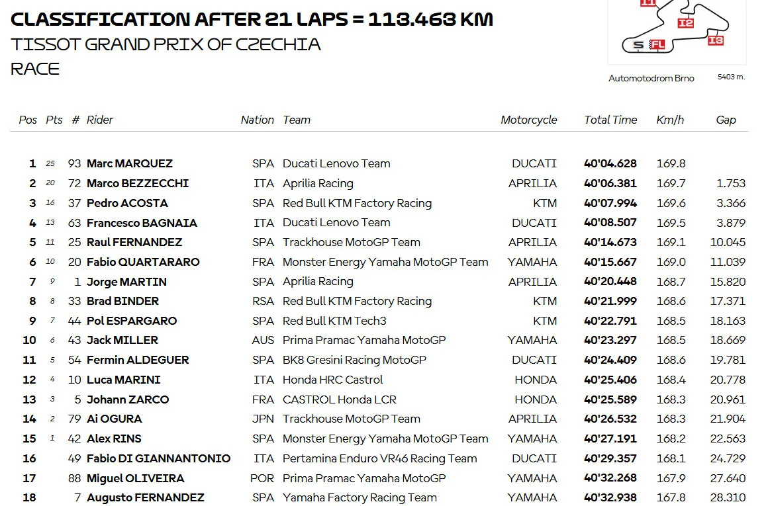Click the Monster Energy Yamaha team for QUARTARARO
770x506 pixels.
pyautogui.click(x=385, y=261)
